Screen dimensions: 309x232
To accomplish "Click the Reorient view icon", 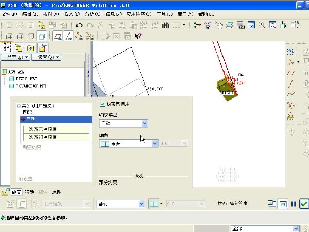I will pos(284,25).
